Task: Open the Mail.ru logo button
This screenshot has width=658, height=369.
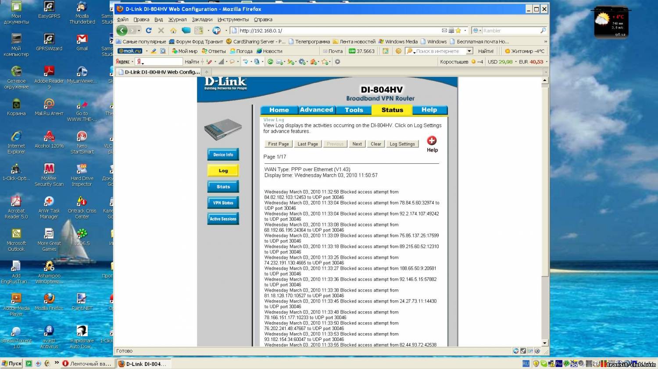Action: (x=130, y=51)
